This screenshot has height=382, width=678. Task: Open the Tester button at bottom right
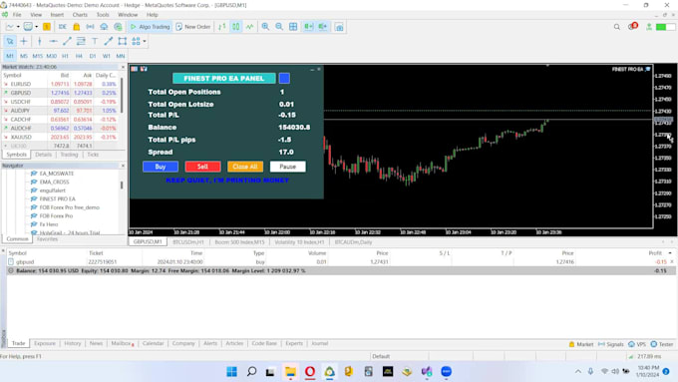[x=662, y=344]
